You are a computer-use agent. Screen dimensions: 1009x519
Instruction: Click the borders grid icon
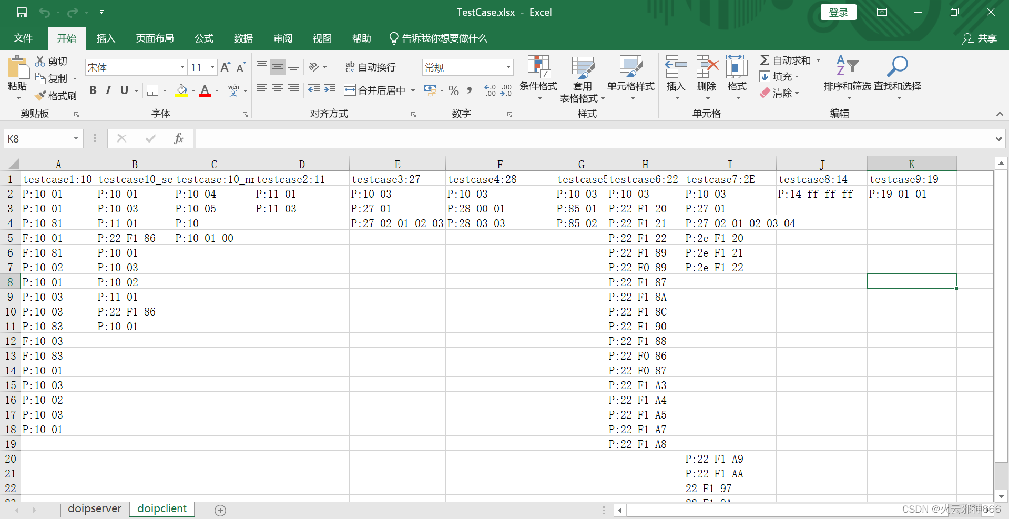click(152, 90)
